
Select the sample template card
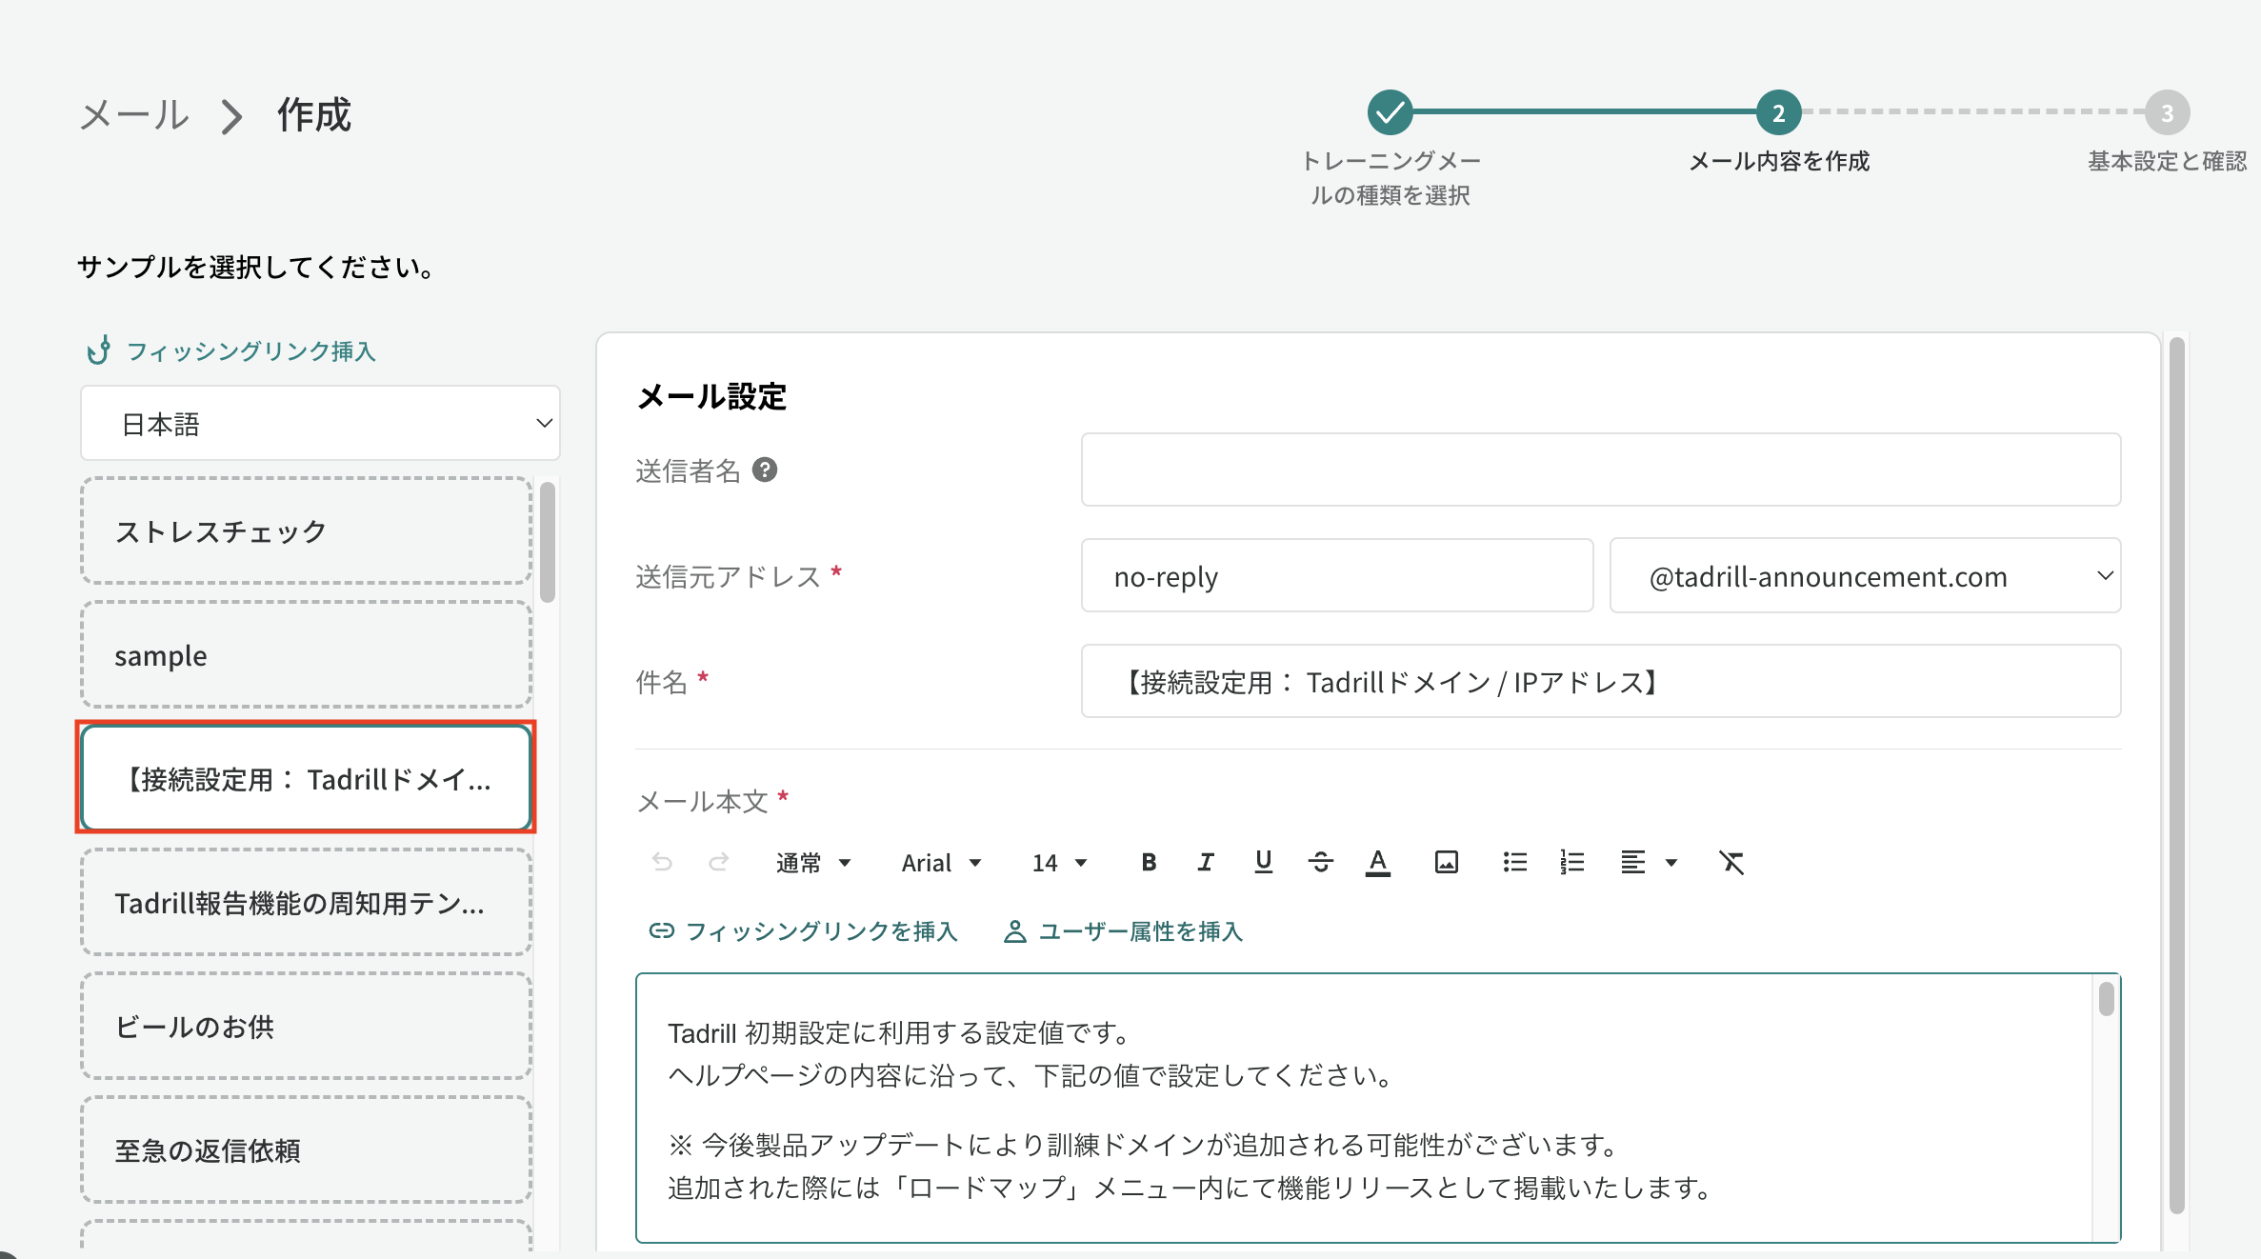pyautogui.click(x=306, y=654)
